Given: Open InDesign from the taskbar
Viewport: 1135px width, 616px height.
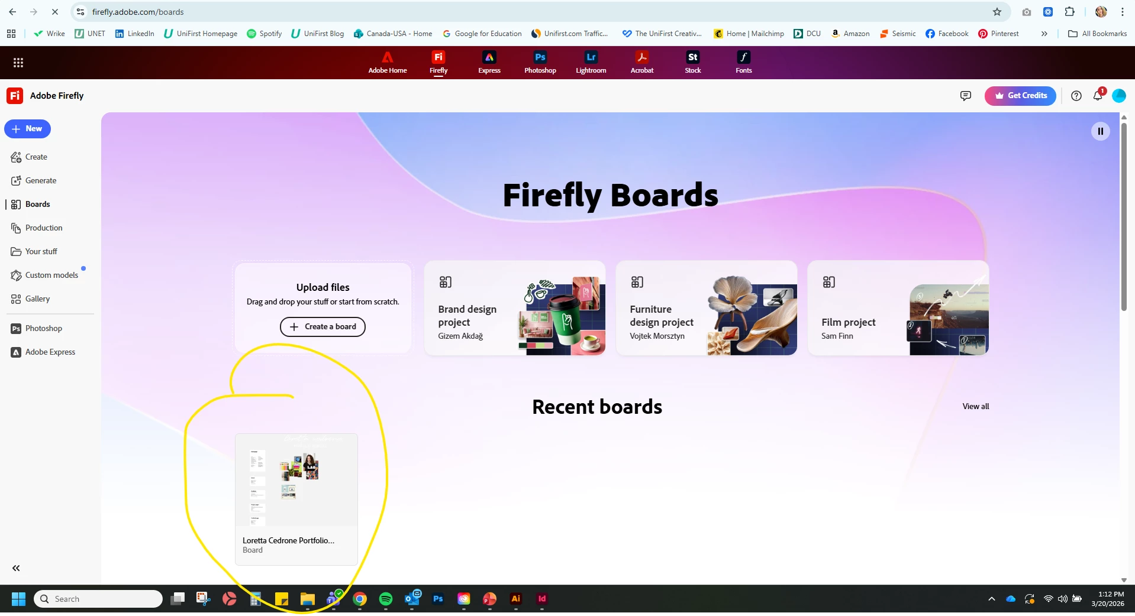Looking at the screenshot, I should 542,599.
